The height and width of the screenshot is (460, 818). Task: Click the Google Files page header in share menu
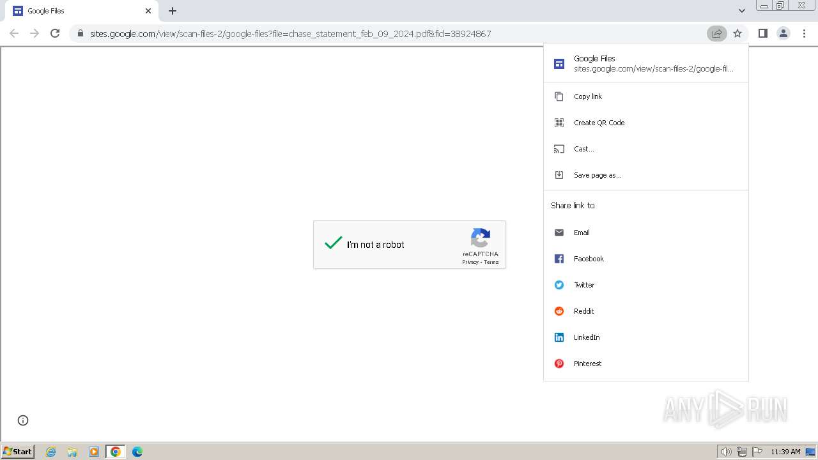click(x=645, y=63)
